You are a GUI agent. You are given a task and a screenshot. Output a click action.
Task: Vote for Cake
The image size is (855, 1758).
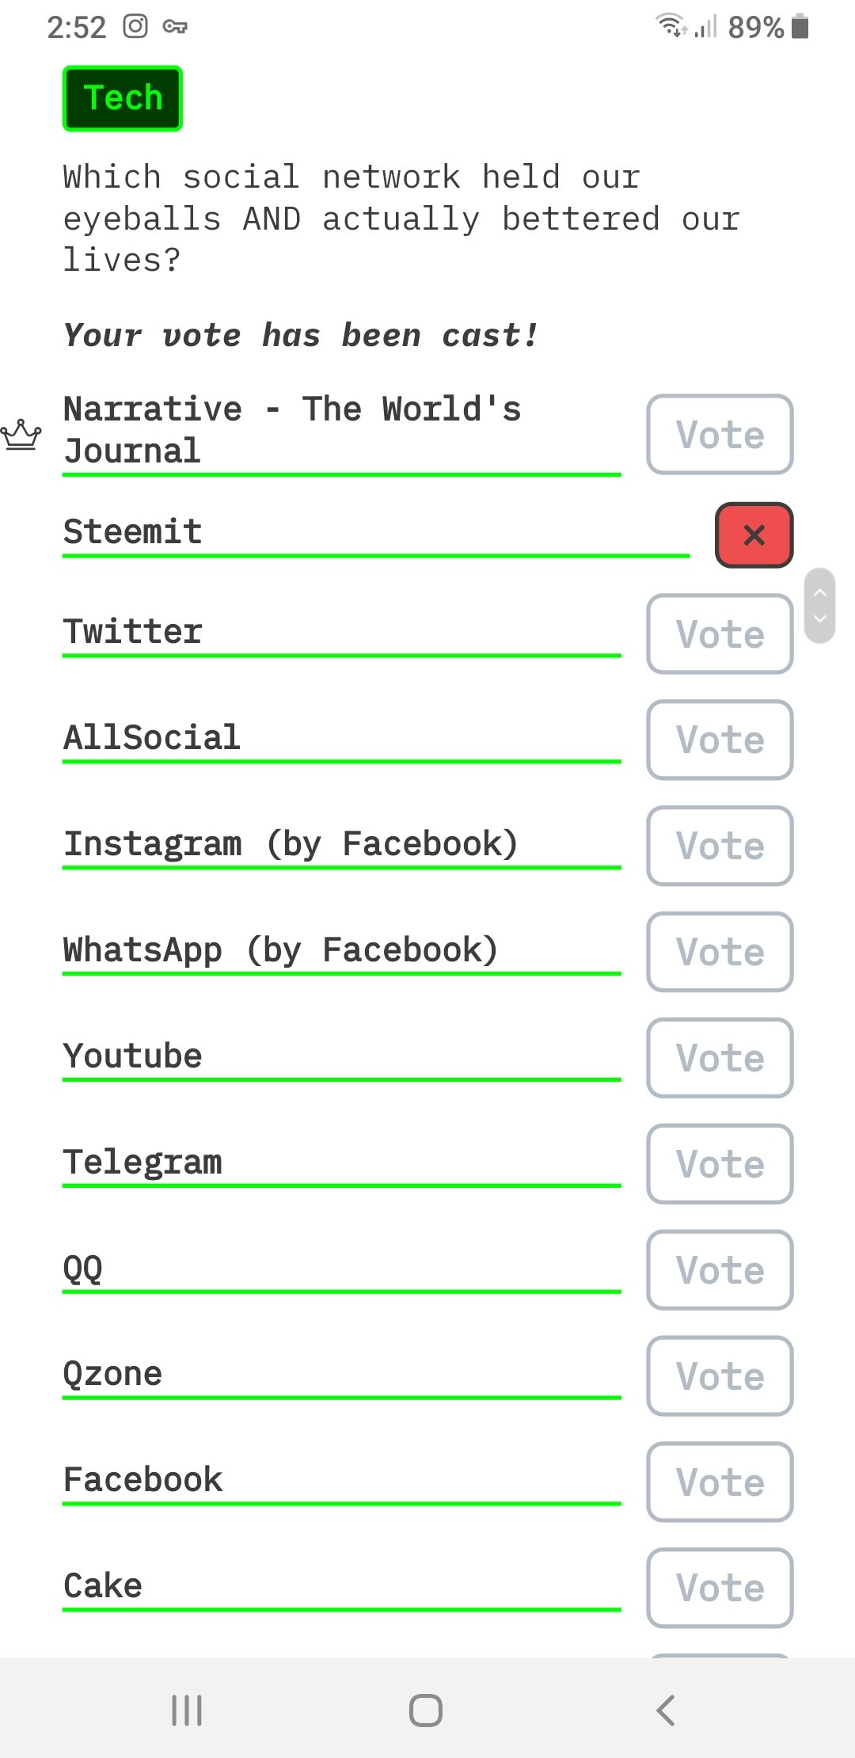[720, 1588]
